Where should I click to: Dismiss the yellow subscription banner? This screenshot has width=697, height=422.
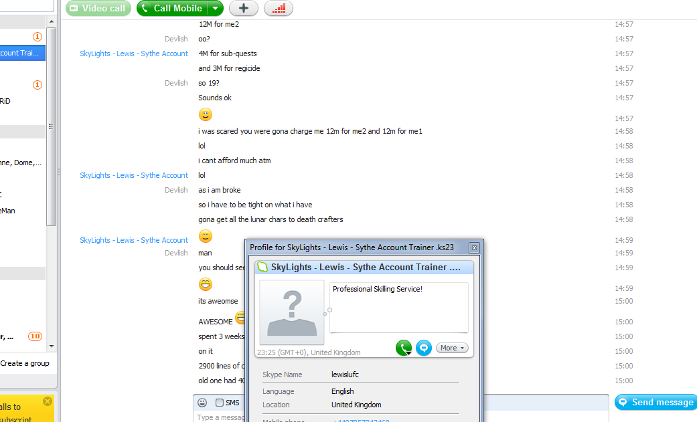click(47, 401)
